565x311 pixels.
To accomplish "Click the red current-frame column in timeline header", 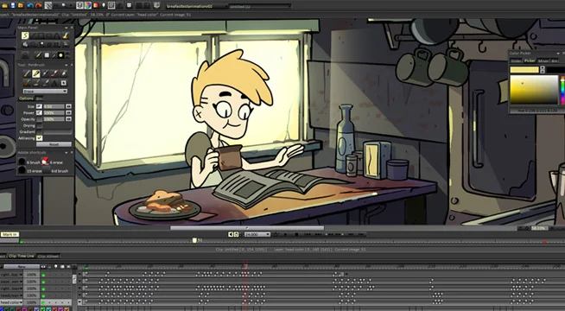I will pos(245,266).
